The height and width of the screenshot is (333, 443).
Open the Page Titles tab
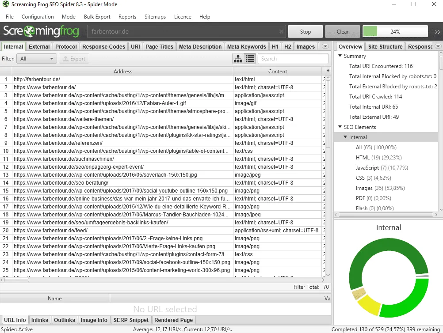(159, 46)
